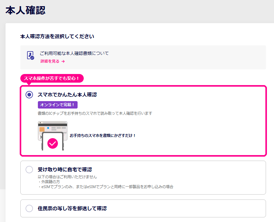Click the eSIMでプランのみ restriction line
The height and width of the screenshot is (222, 274).
pos(106,187)
